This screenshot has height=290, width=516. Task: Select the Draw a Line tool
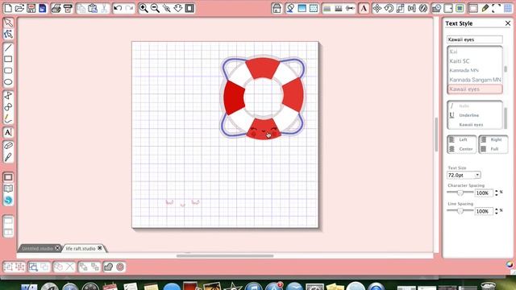pyautogui.click(x=8, y=48)
